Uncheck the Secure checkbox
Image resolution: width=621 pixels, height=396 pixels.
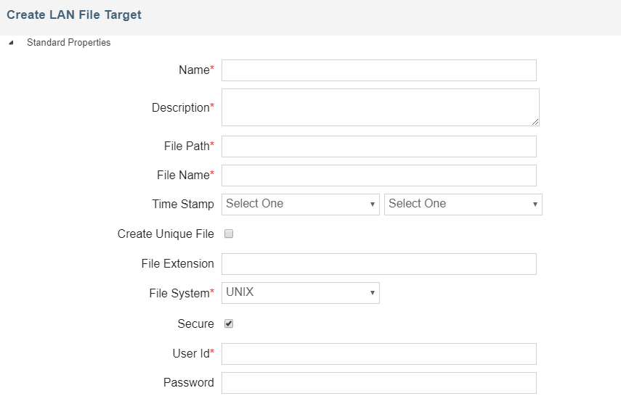click(229, 324)
